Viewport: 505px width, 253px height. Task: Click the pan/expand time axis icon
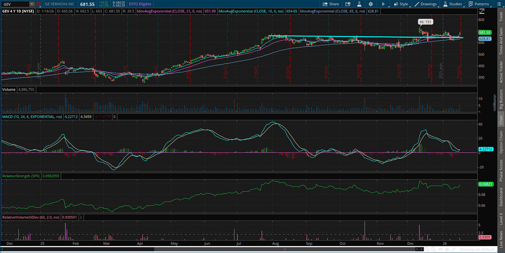pyautogui.click(x=441, y=249)
